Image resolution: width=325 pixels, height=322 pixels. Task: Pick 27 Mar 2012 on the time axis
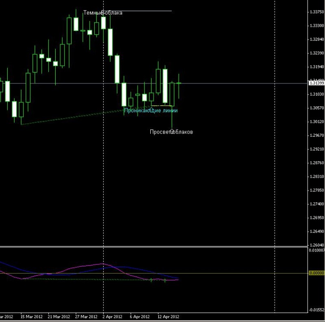(86, 316)
